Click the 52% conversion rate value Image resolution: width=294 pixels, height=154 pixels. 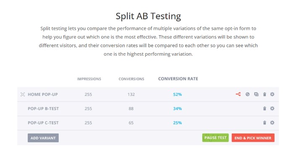177,95
